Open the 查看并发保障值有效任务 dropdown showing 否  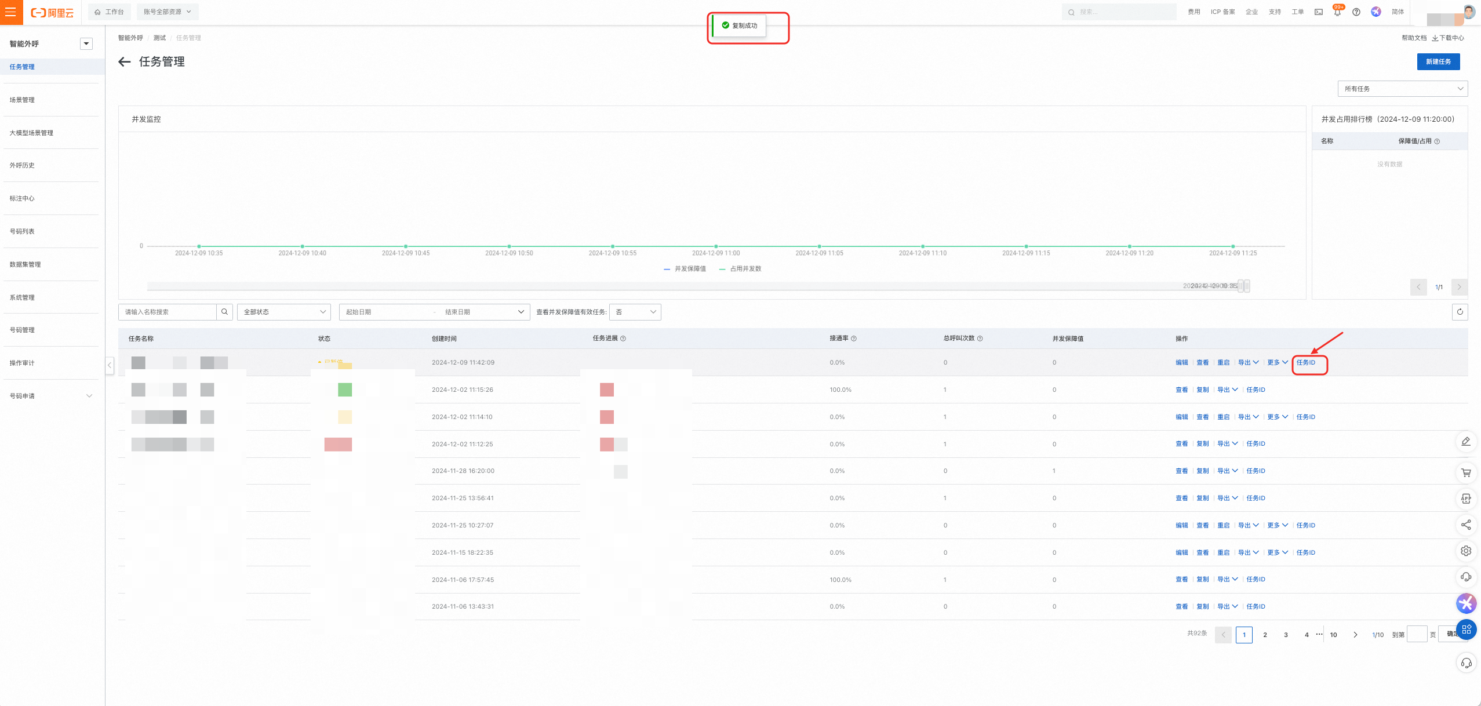[x=635, y=312]
